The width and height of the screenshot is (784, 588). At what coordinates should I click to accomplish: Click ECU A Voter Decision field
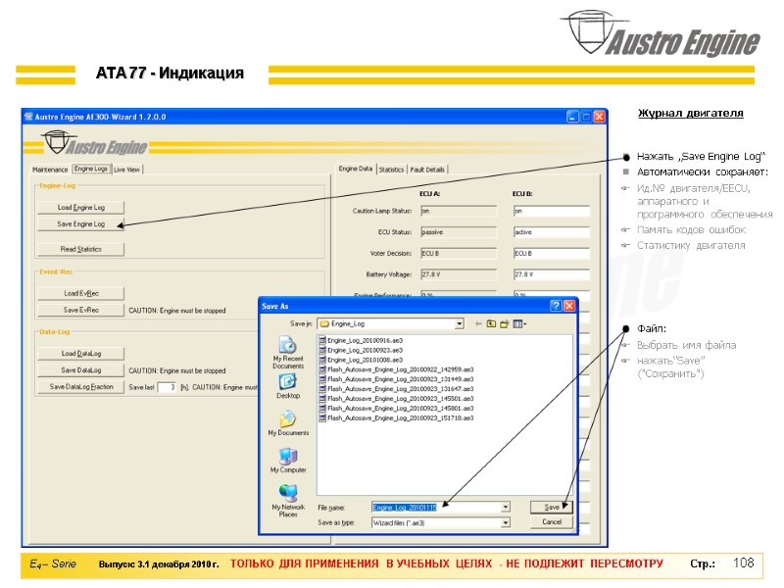459,254
